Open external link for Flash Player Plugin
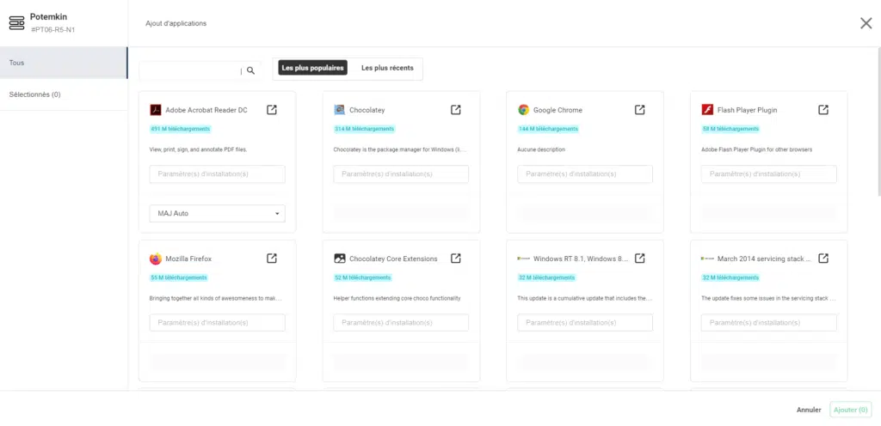Image resolution: width=881 pixels, height=426 pixels. [x=823, y=110]
